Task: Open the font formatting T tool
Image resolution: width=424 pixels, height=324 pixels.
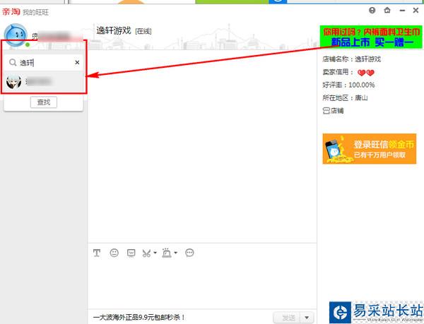Action: coord(97,253)
